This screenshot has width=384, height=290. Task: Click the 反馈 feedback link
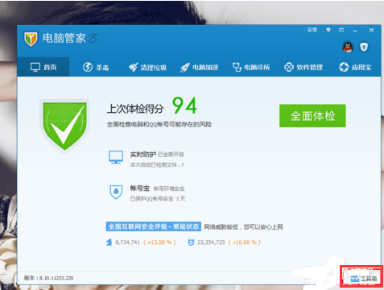point(312,30)
